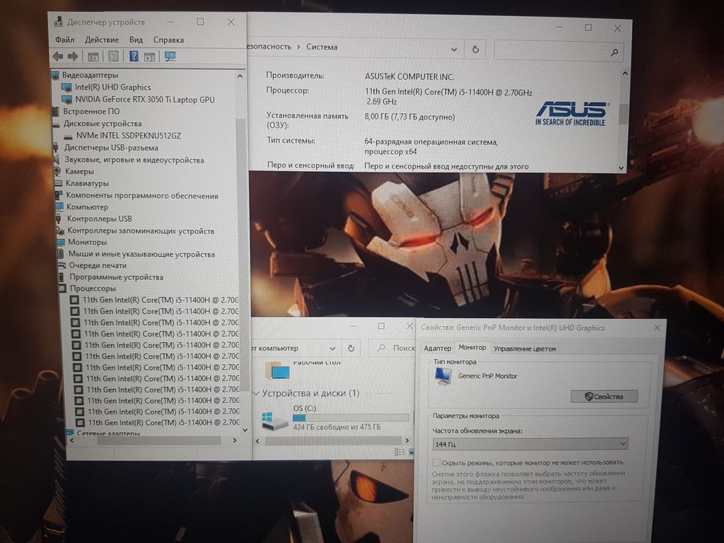724x543 pixels.
Task: Click the scan for hardware changes monitor icon
Action: (x=170, y=57)
